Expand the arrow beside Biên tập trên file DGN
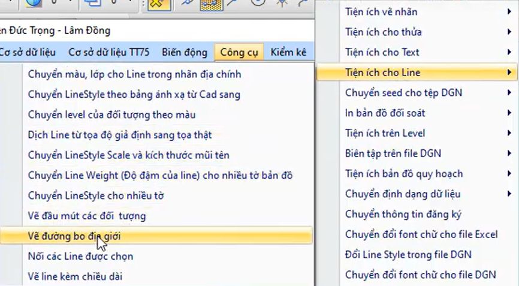The image size is (519, 286). (509, 153)
